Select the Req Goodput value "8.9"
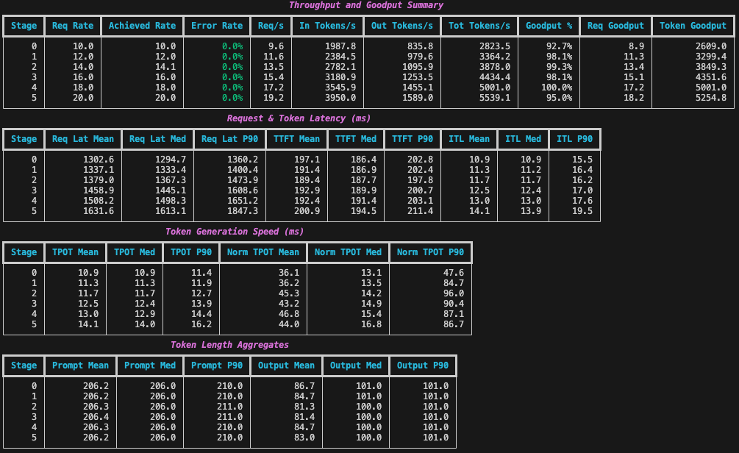Image resolution: width=739 pixels, height=453 pixels. pyautogui.click(x=636, y=46)
